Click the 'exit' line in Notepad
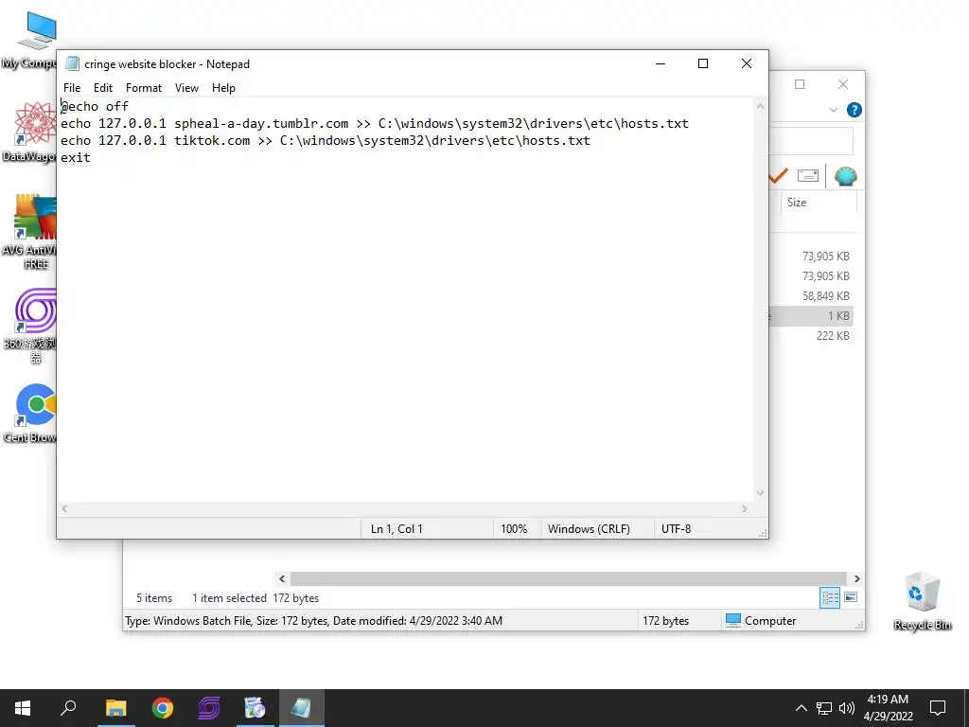 point(76,158)
